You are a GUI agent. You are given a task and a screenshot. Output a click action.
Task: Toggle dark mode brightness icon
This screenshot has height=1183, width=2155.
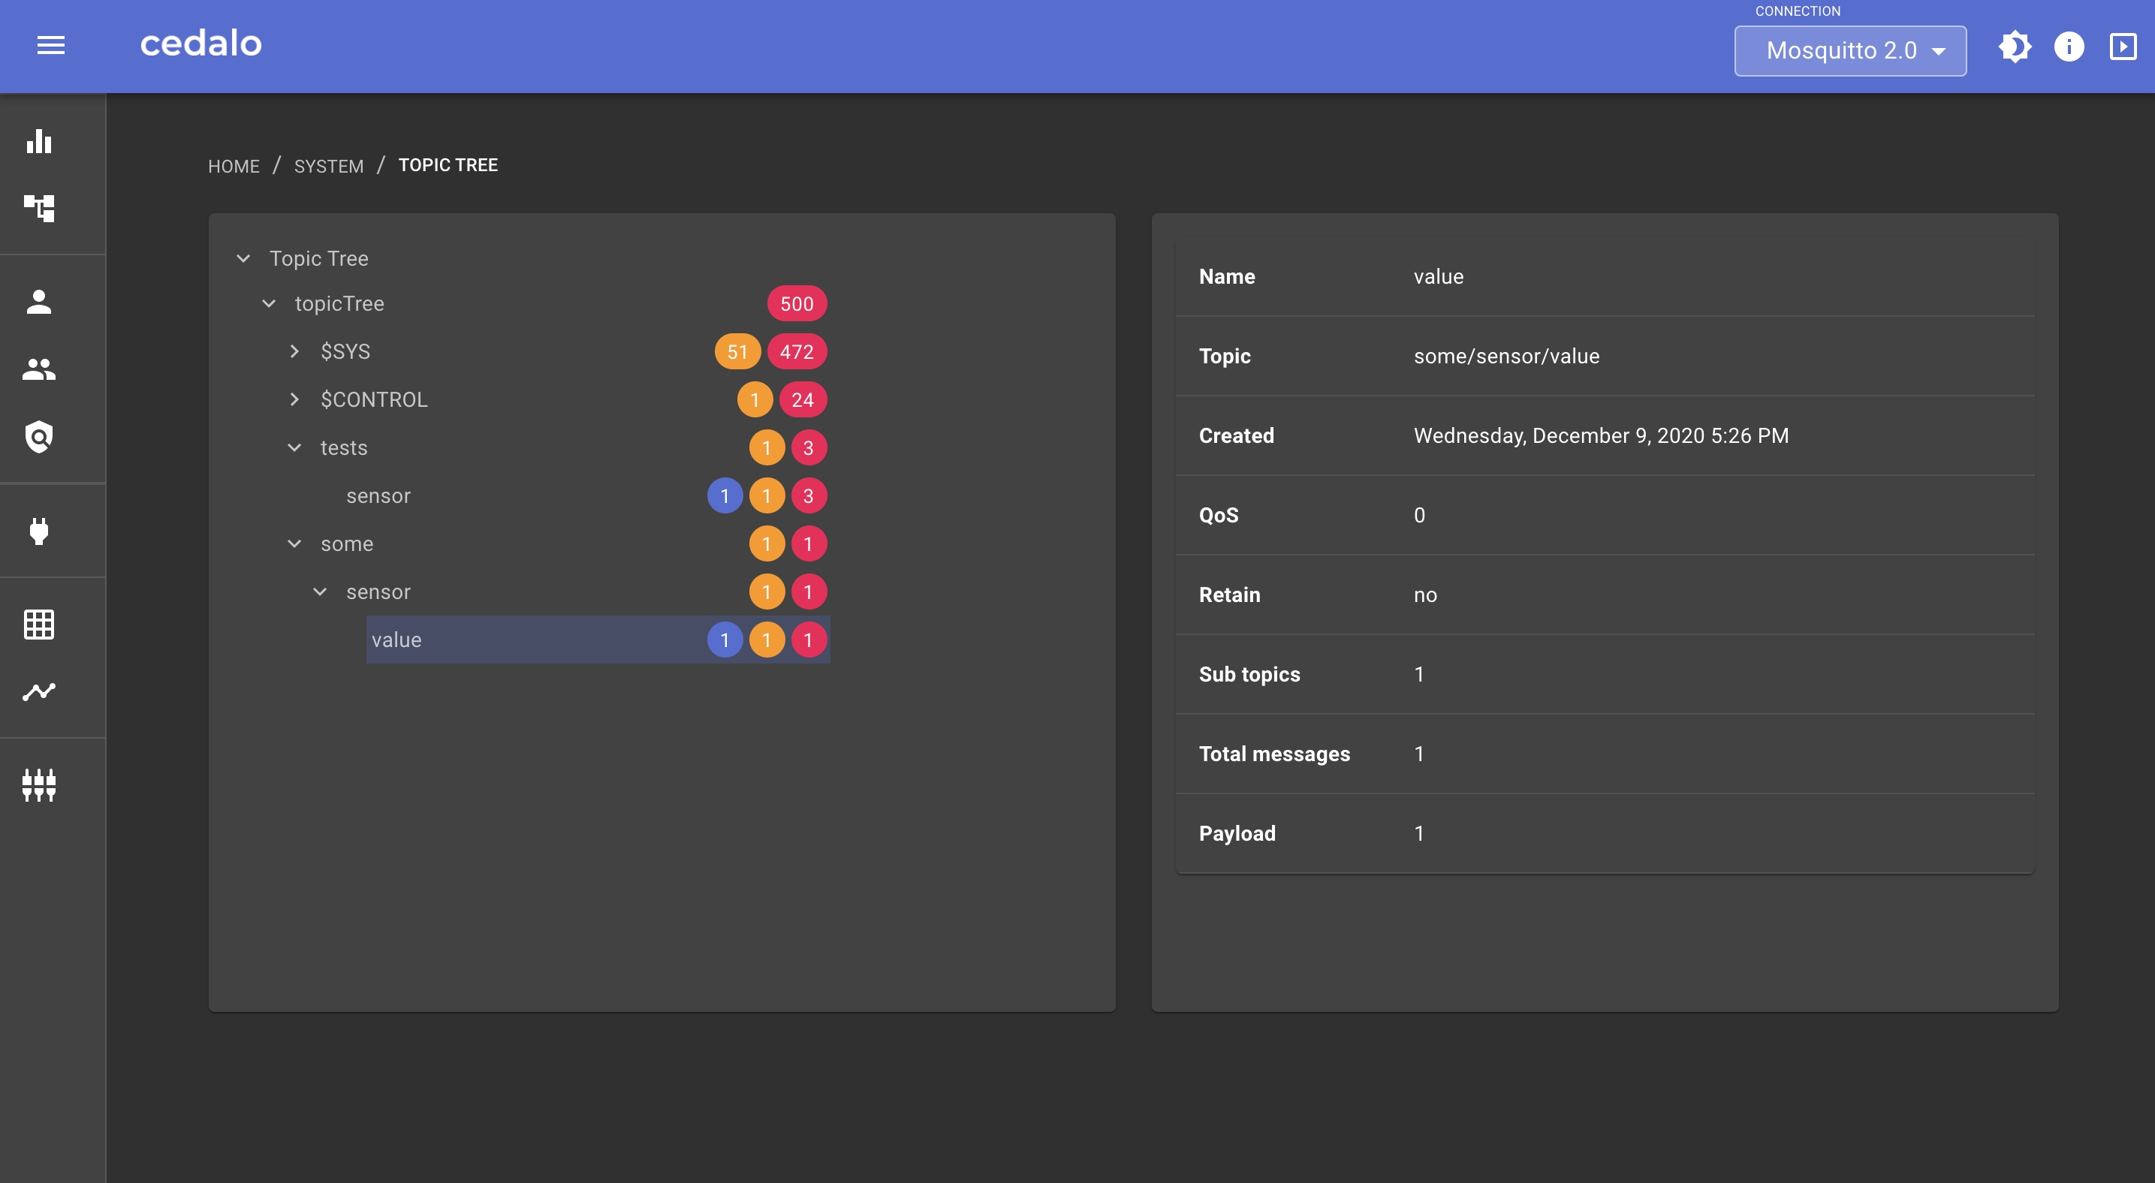coord(2015,47)
